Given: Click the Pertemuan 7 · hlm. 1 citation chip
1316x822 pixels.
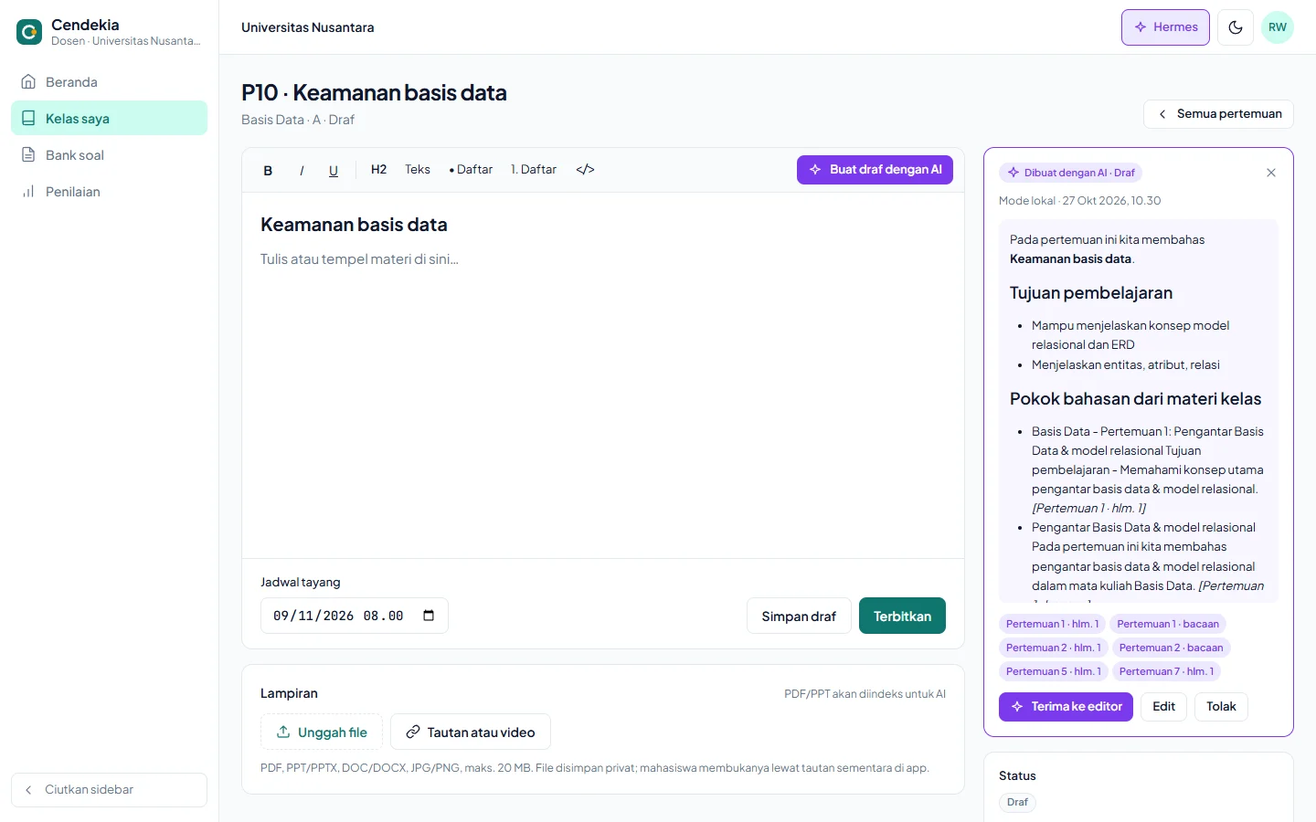Looking at the screenshot, I should tap(1167, 671).
